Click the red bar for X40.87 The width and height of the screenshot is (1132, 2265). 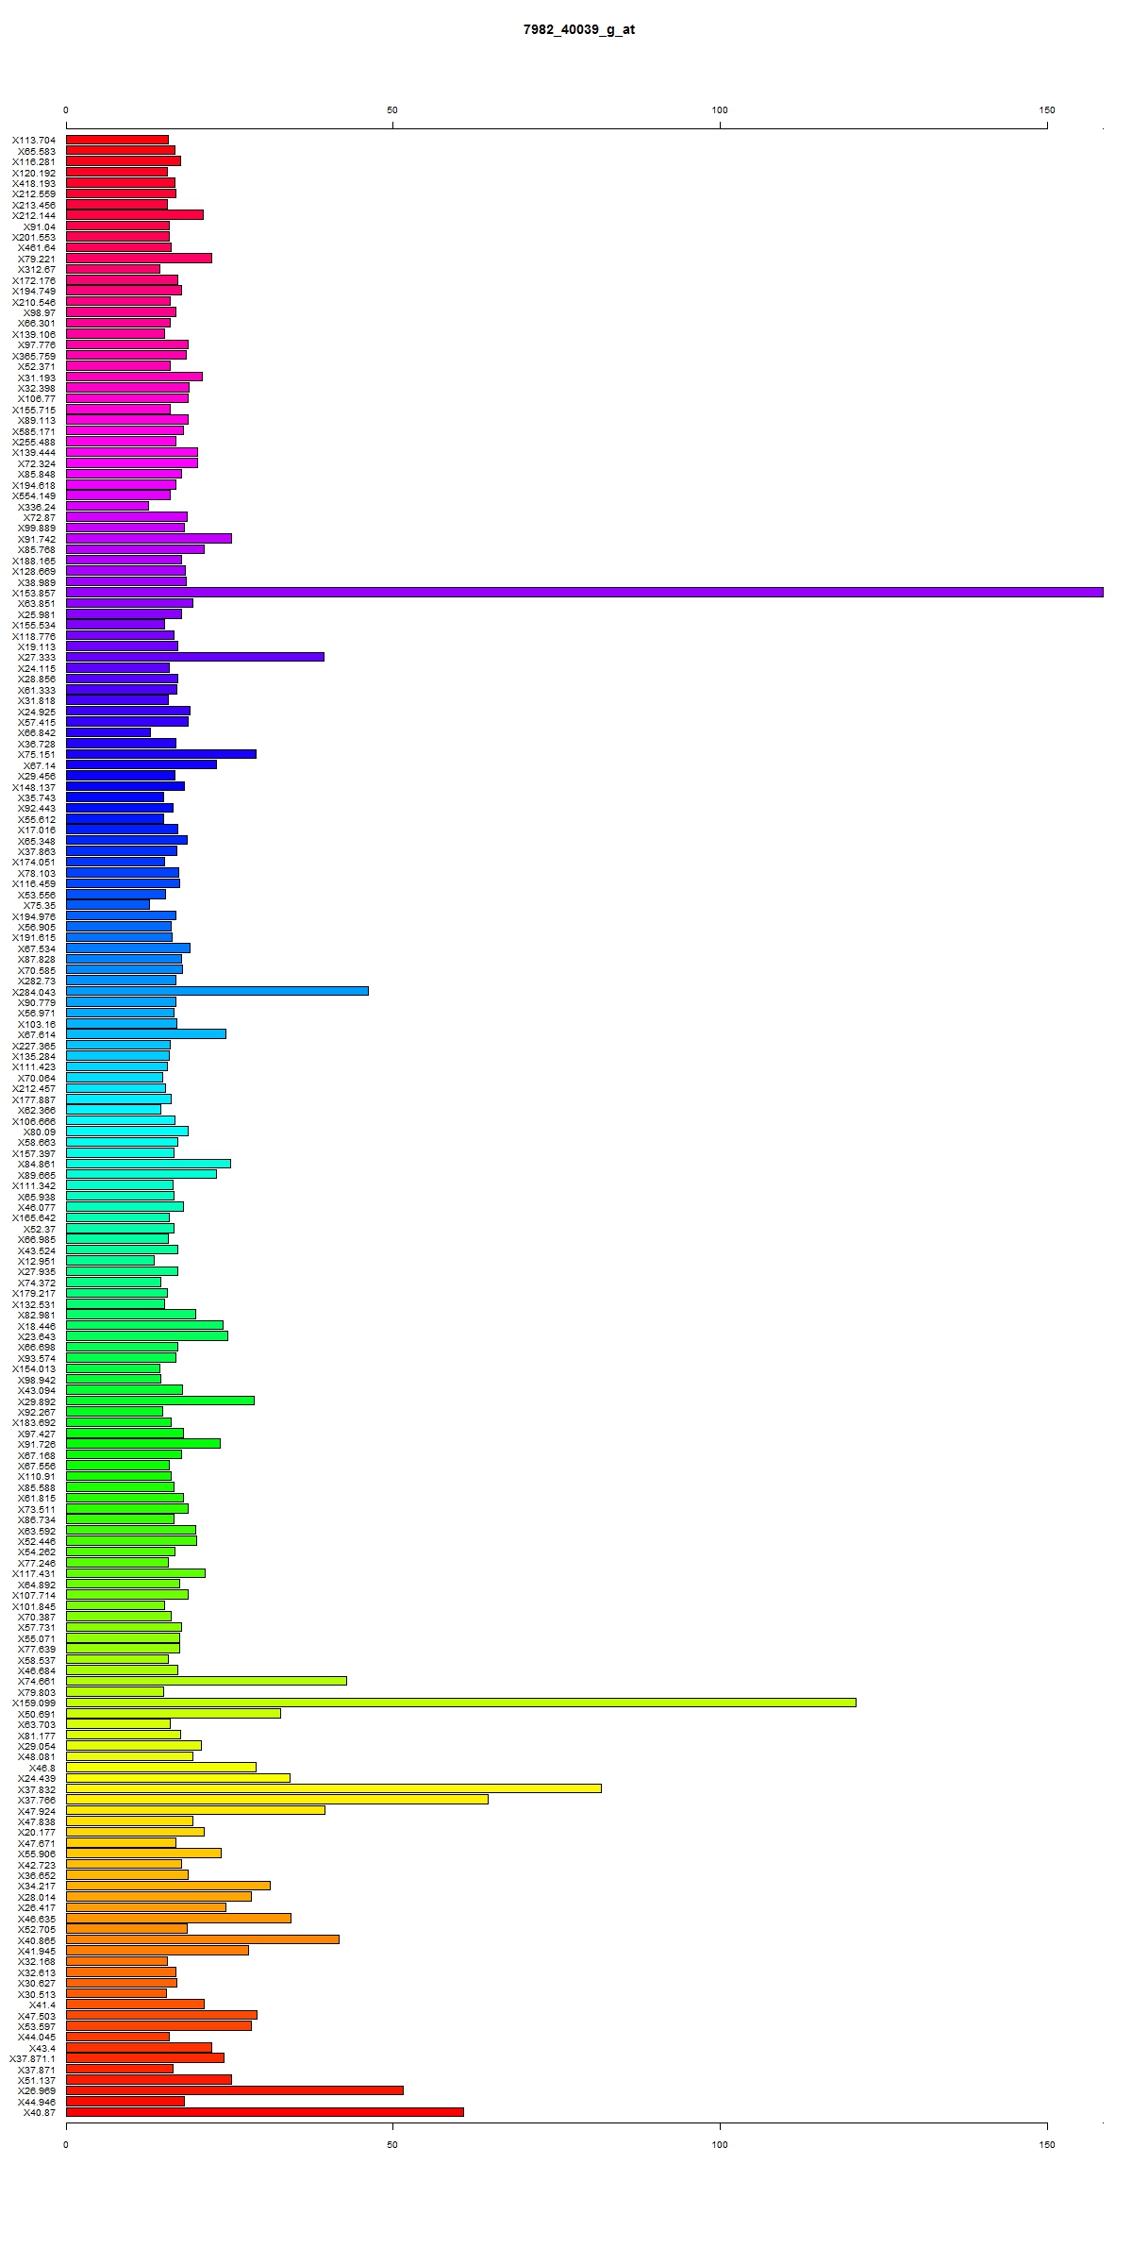pos(265,2112)
